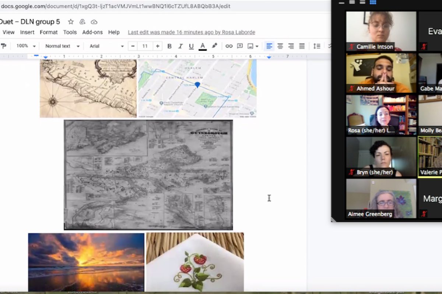Select Bryn (she/her) video tile

381,157
